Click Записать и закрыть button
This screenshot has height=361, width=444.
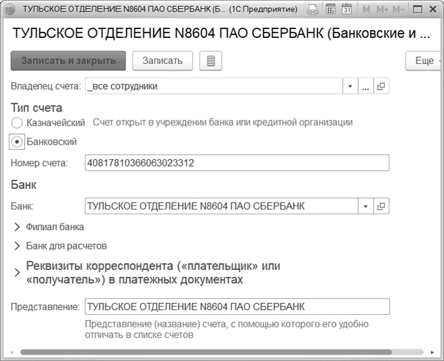68,61
